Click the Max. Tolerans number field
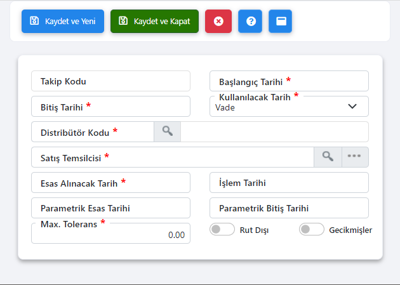 coord(110,235)
